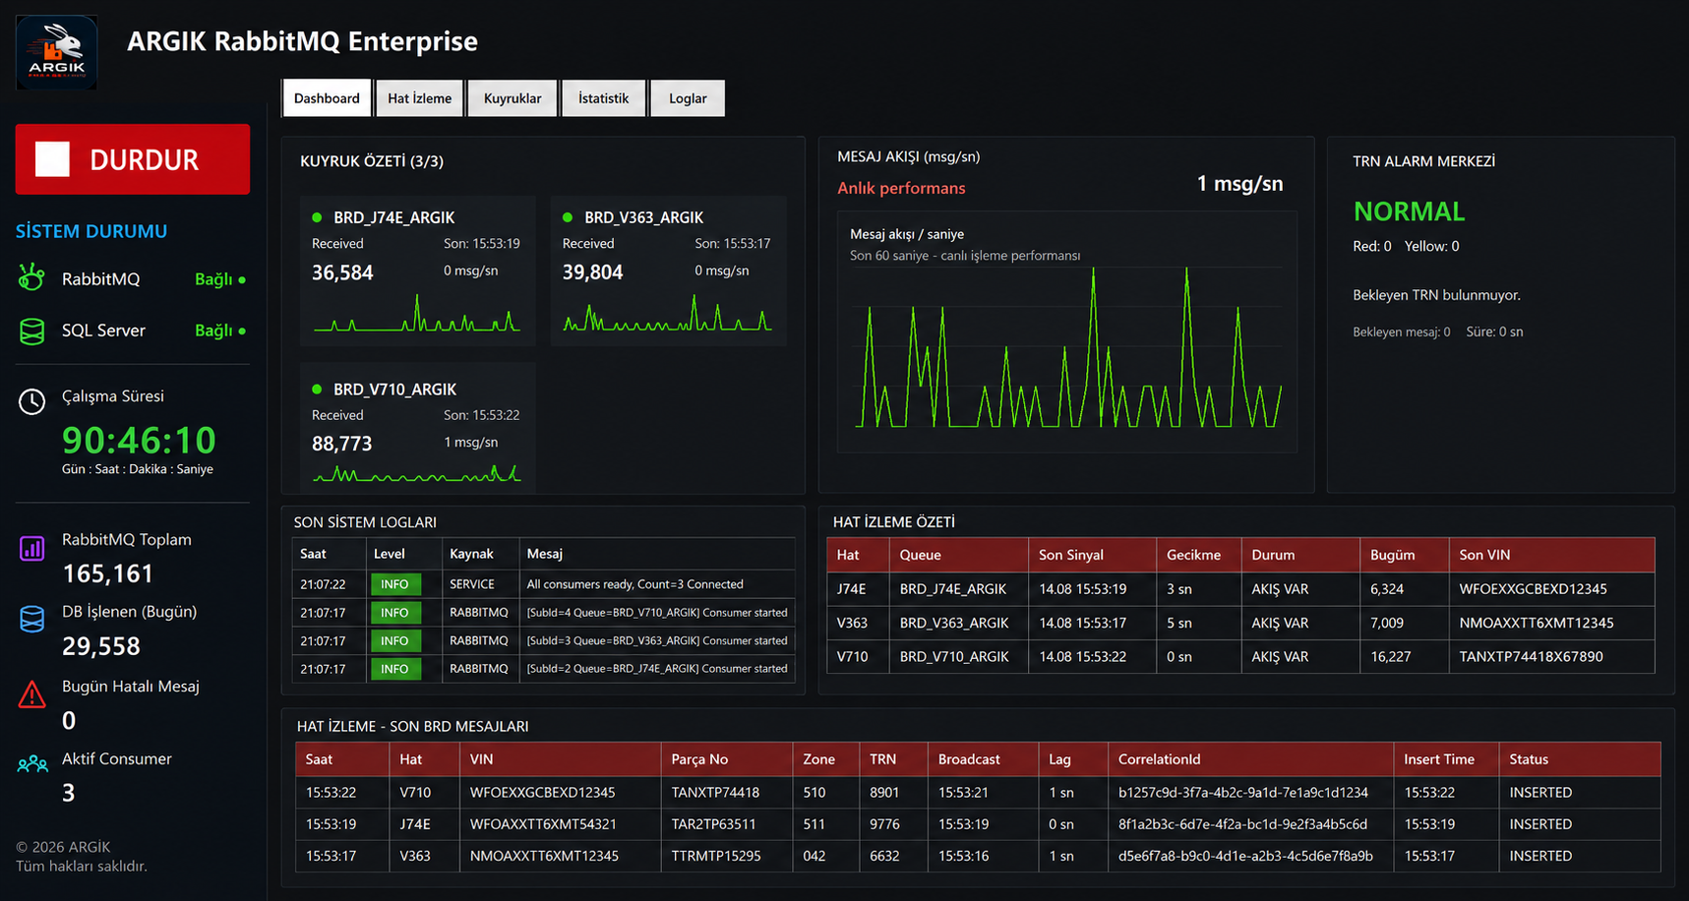Click the '© 2026 ARGİK' copyright text
The height and width of the screenshot is (901, 1689).
click(x=63, y=847)
